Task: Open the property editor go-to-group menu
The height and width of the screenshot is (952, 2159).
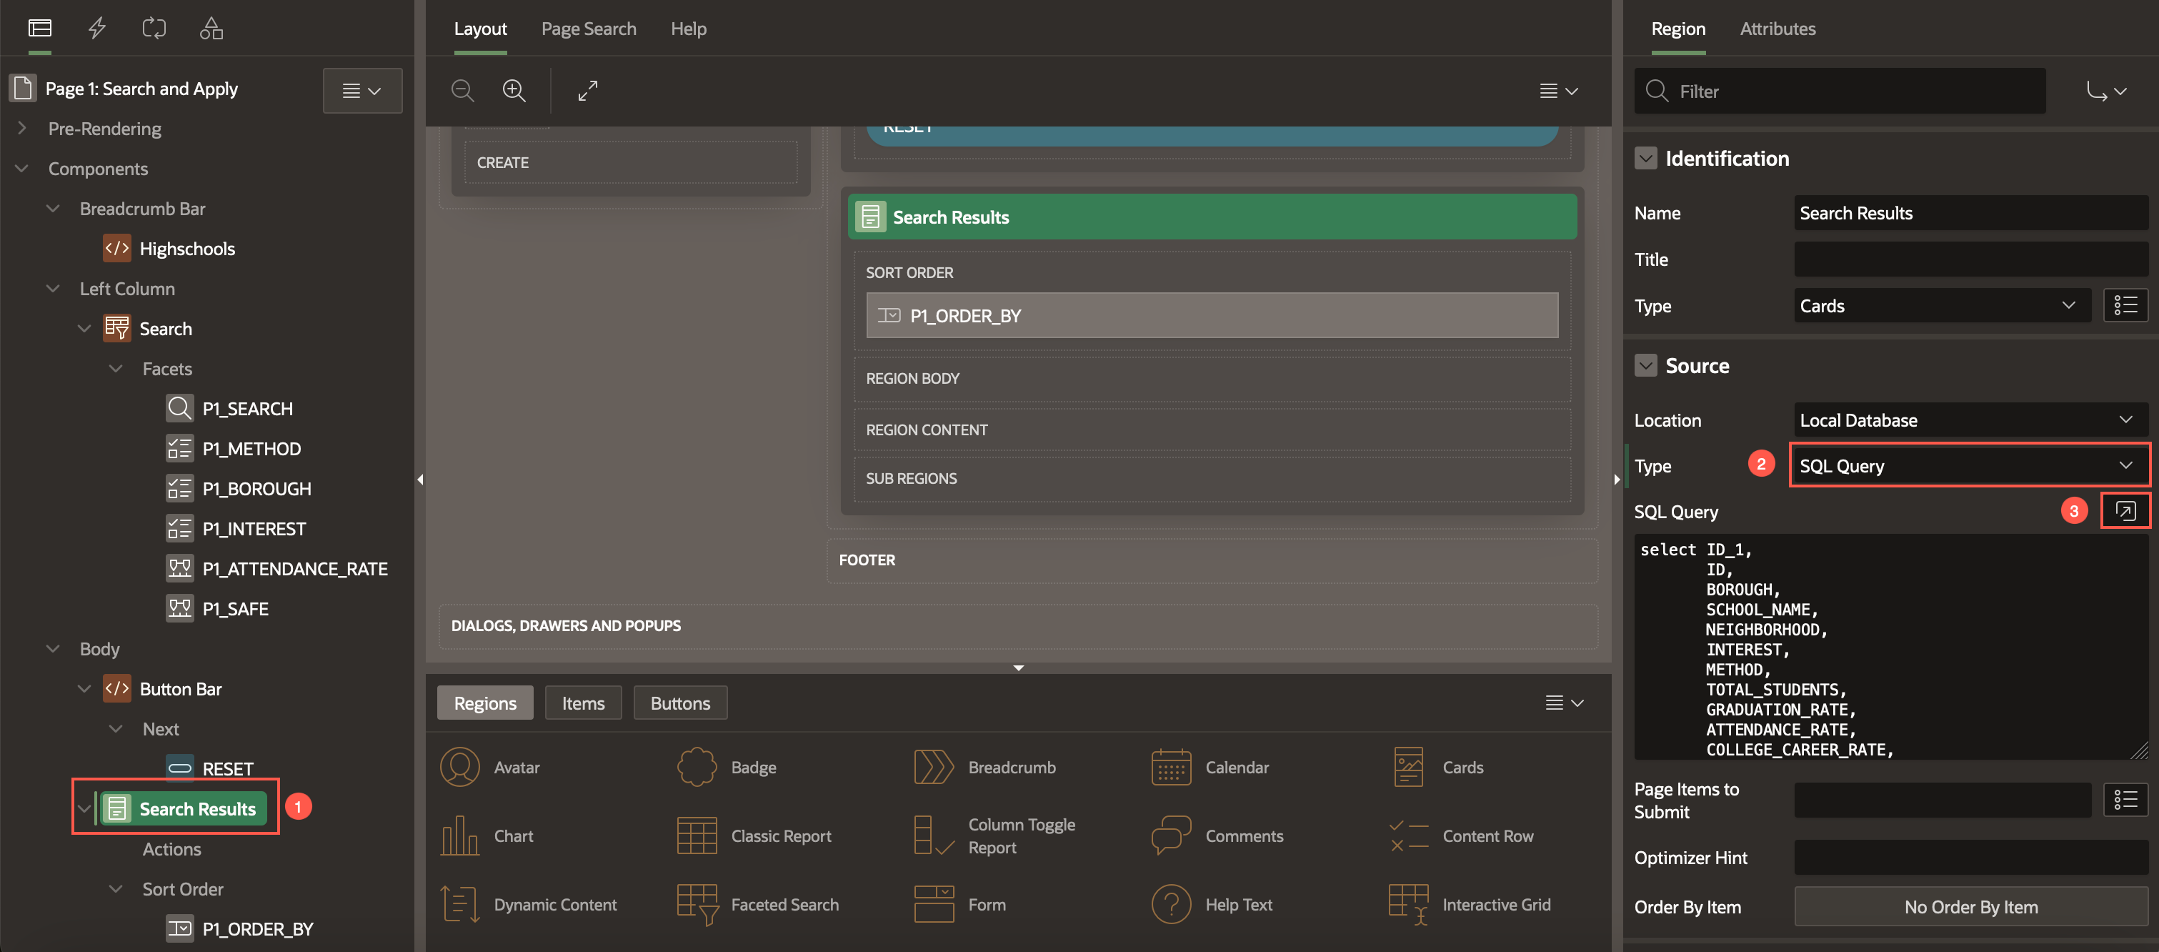Action: coord(2105,91)
